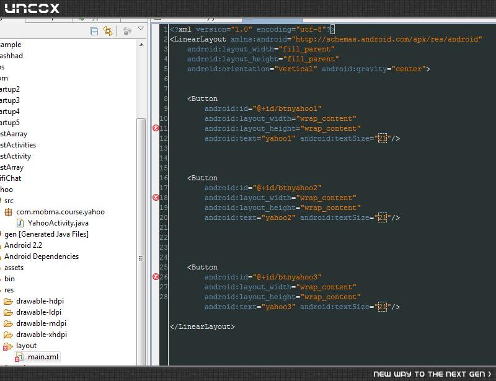Image resolution: width=496 pixels, height=381 pixels.
Task: Click folder icon of drawable-hdpi
Action: pos(8,301)
